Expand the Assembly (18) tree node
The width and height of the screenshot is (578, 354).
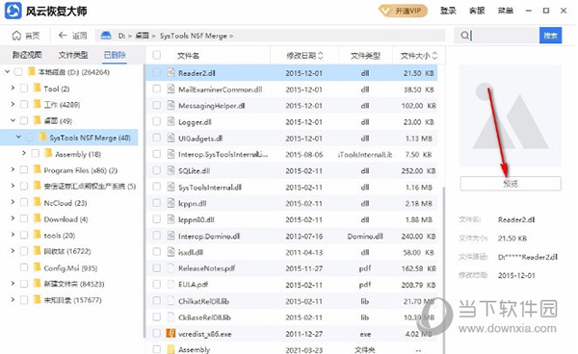coord(24,153)
